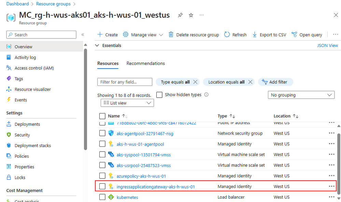Viewport: 341px width, 202px height.
Task: Open azurepolicy-aks-h-wus-01 identity
Action: (x=141, y=176)
